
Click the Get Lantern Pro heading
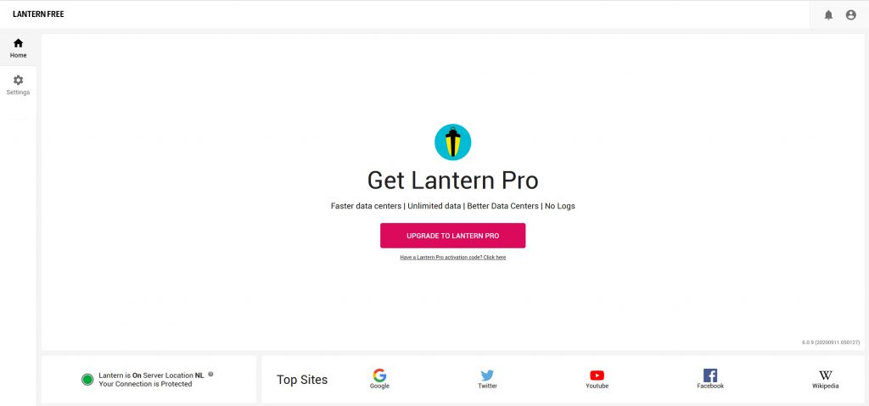[x=453, y=181]
